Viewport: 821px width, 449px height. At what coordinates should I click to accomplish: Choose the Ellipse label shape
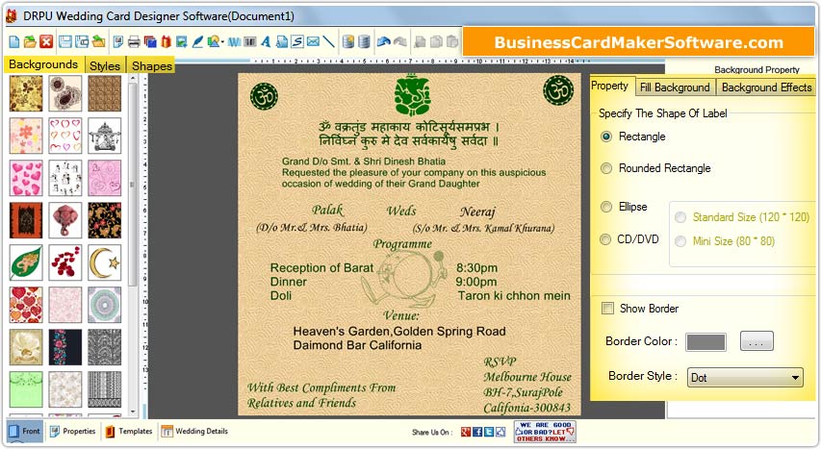click(x=606, y=207)
